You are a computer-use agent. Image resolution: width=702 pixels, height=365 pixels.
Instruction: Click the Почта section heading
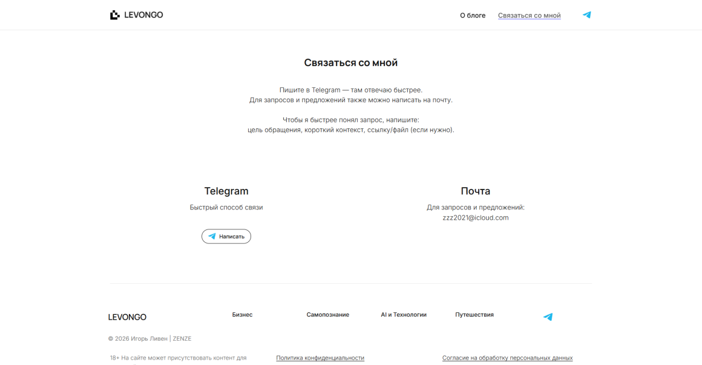tap(475, 191)
